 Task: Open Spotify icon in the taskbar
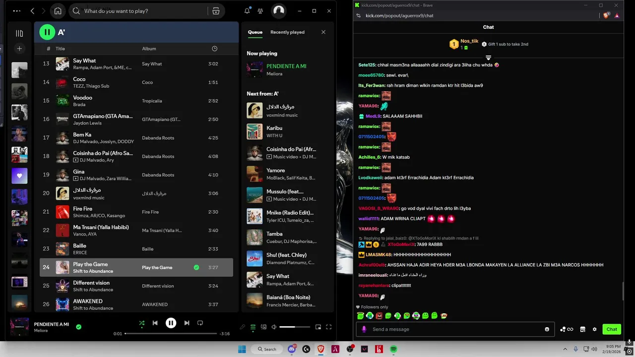pyautogui.click(x=393, y=349)
